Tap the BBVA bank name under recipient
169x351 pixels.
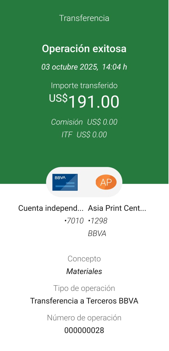coord(97,234)
